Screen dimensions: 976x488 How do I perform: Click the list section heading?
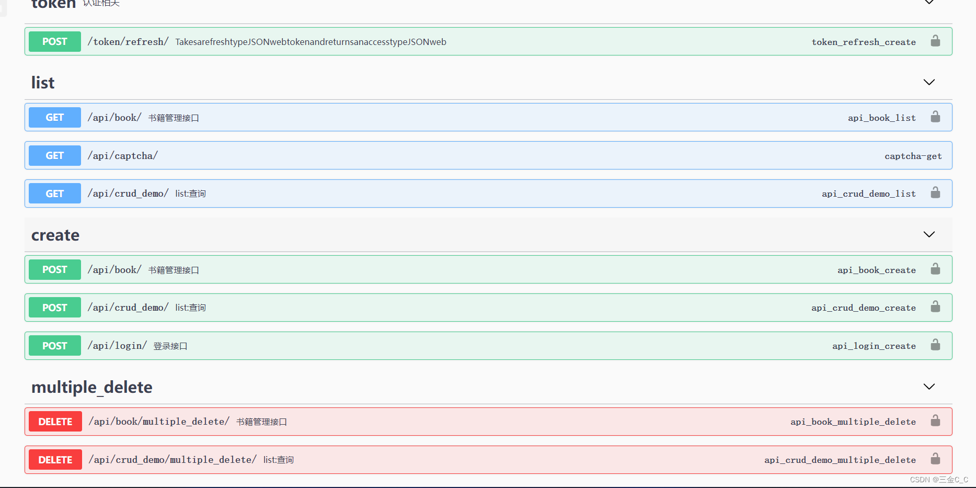click(43, 83)
